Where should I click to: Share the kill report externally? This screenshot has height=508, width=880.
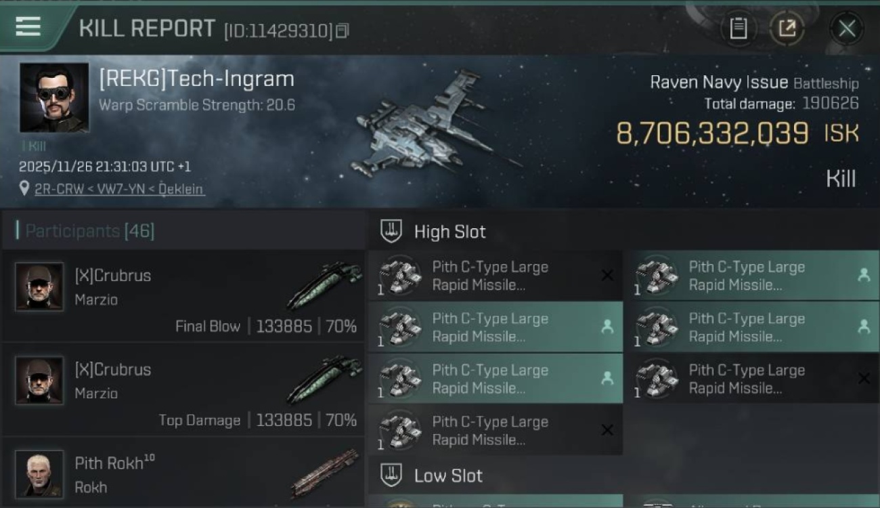coord(787,28)
